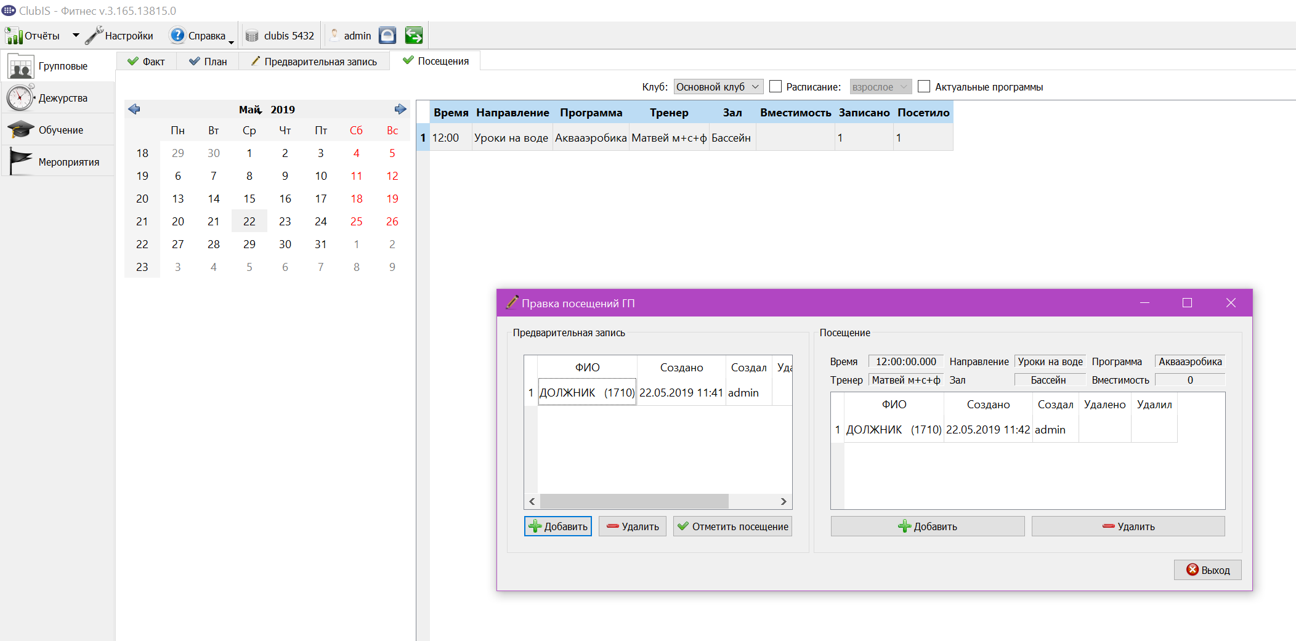Click the Удалено header in the Посещение table
Screen dimensions: 1296x641
pos(1105,405)
